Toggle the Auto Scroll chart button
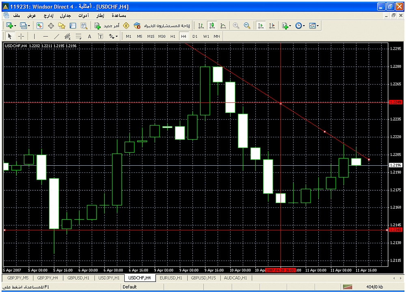This screenshot has width=406, height=292. 261,26
